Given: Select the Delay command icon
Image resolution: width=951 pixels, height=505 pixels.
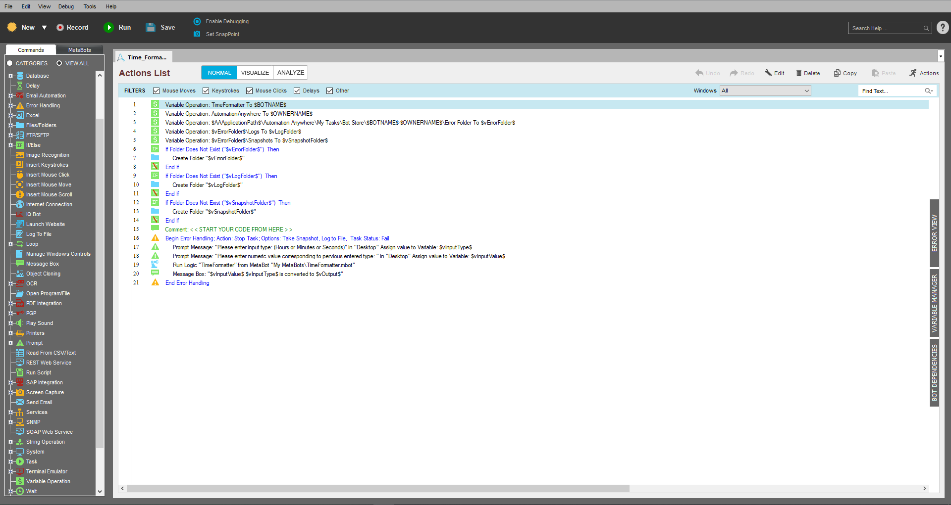Looking at the screenshot, I should 20,86.
